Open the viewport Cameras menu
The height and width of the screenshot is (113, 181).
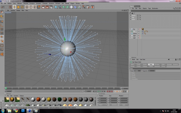point(13,10)
